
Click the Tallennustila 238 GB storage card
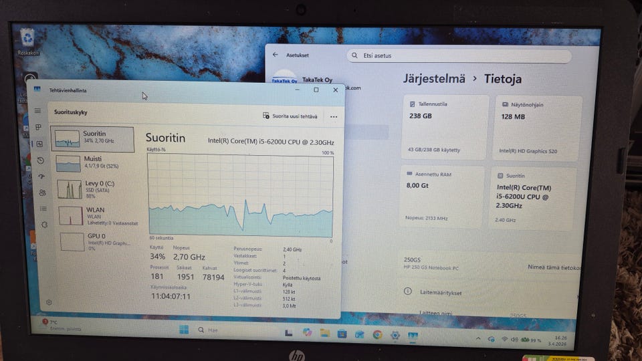(x=445, y=127)
